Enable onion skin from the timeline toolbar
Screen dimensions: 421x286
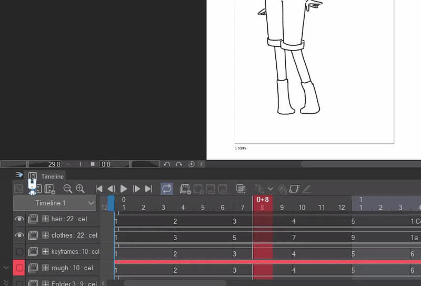240,189
